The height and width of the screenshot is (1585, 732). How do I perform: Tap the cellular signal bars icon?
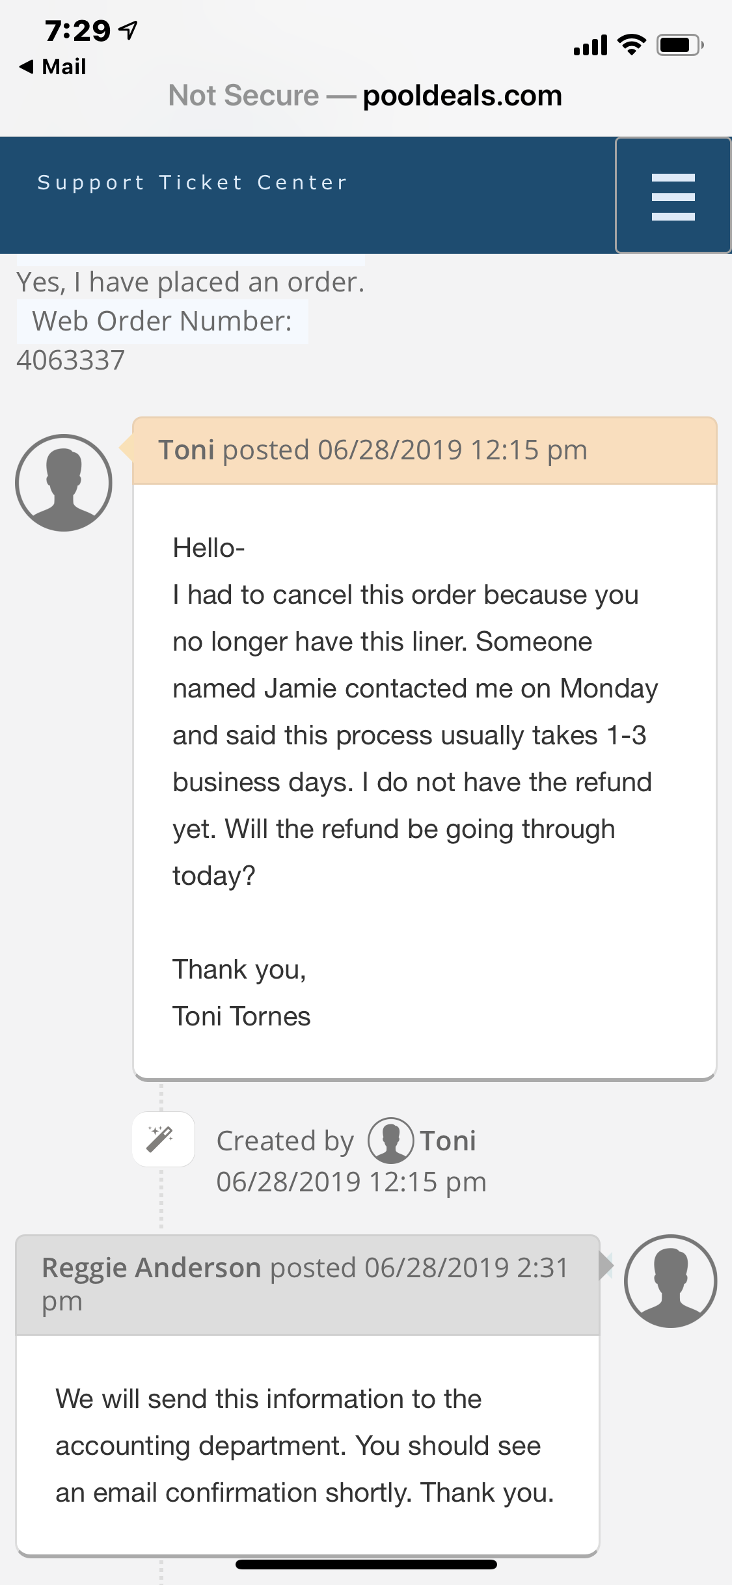click(x=591, y=45)
